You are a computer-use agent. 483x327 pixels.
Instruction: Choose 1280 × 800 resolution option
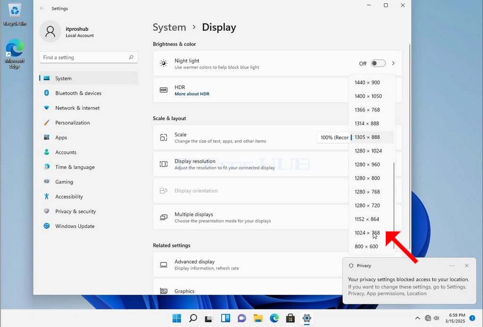pos(372,178)
